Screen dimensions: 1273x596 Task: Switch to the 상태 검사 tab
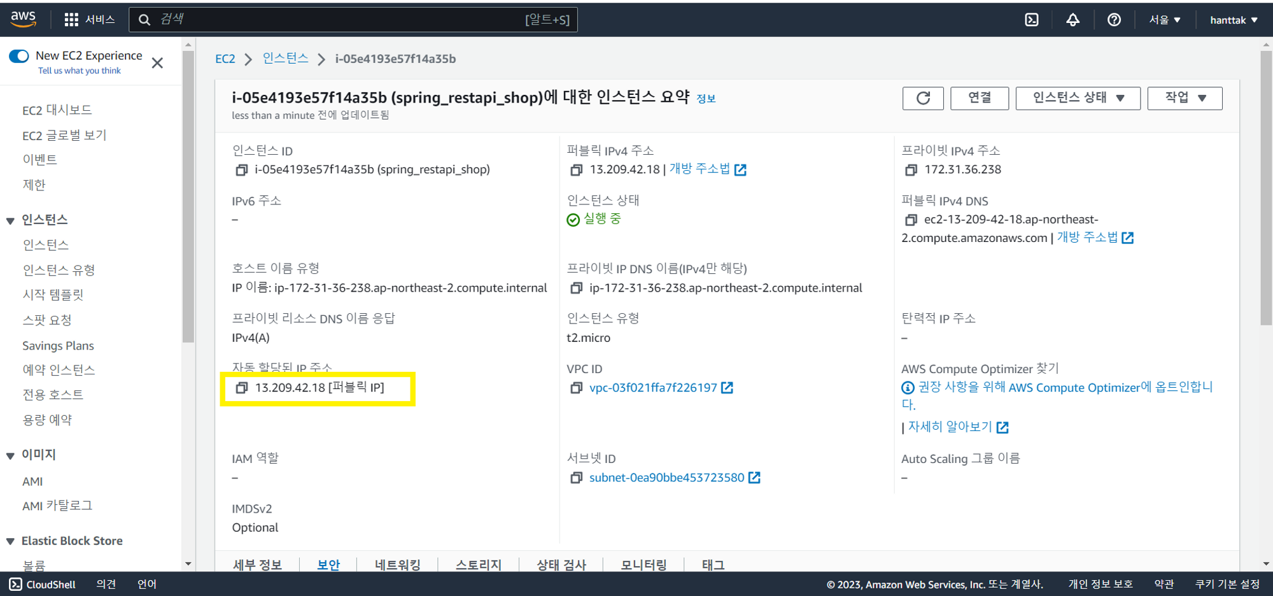tap(561, 564)
